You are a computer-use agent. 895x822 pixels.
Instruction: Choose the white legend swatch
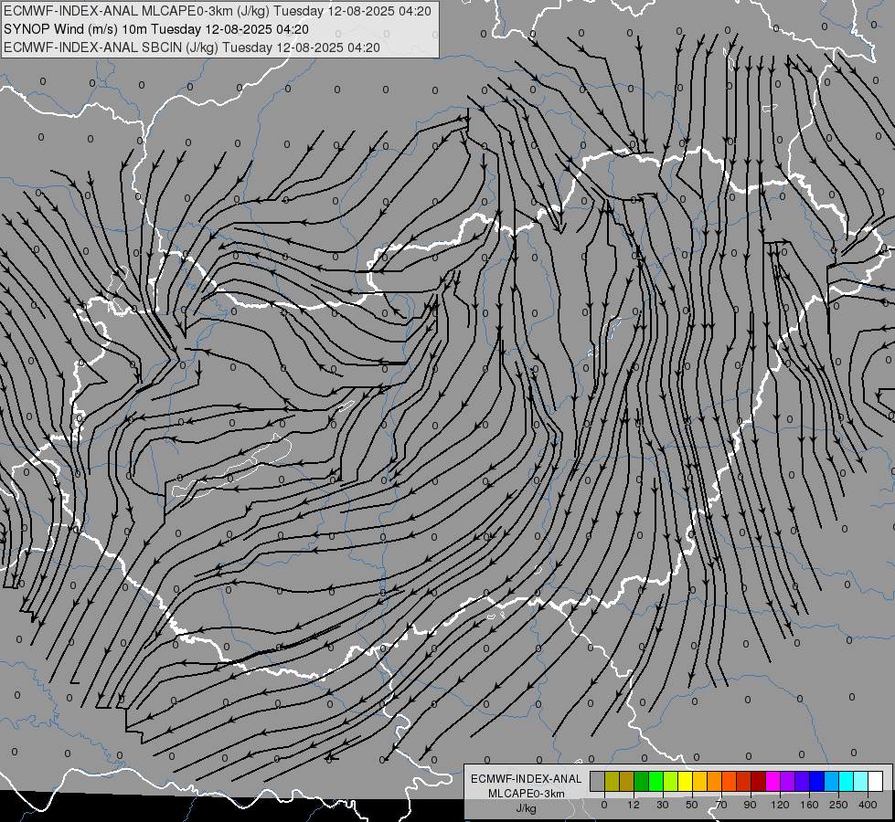[x=876, y=781]
